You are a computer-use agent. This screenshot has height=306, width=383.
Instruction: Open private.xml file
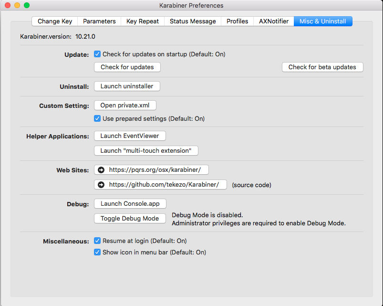(x=125, y=106)
